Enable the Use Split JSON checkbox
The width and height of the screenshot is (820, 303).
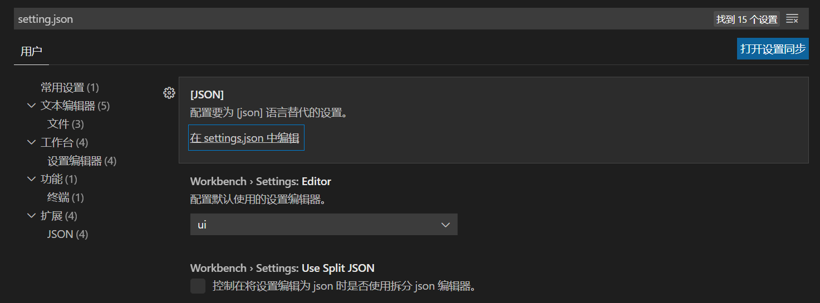click(x=198, y=286)
